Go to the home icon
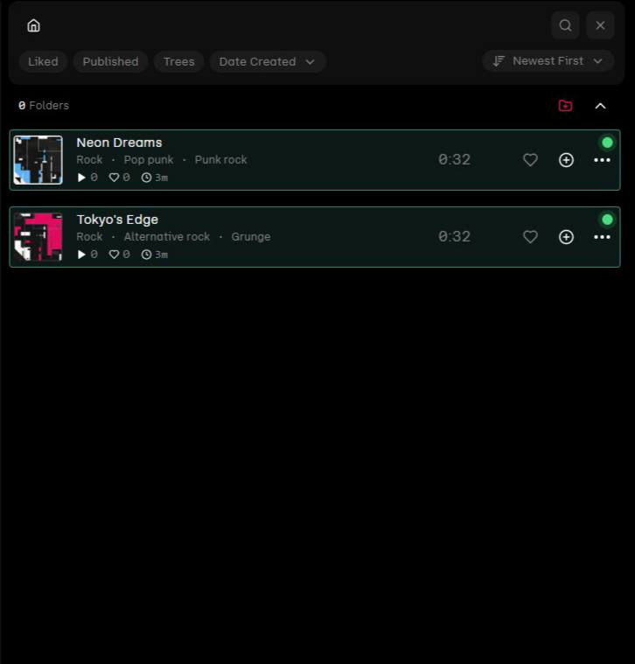Screen dimensions: 635x664 click(x=33, y=25)
